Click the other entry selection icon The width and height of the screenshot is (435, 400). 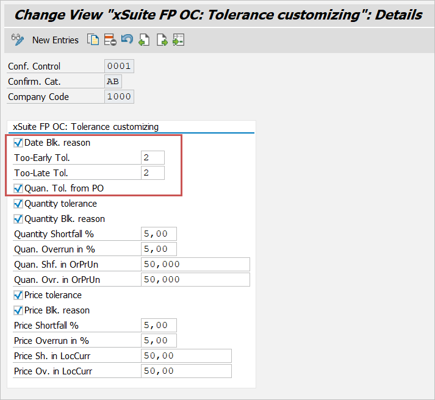click(178, 40)
